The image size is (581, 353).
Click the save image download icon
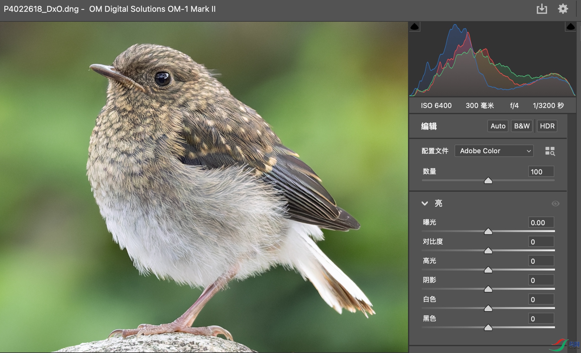[542, 9]
